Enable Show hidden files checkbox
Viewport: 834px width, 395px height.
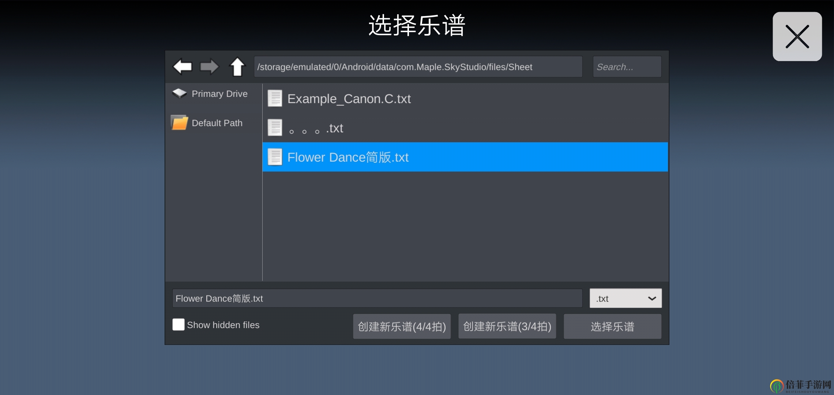pyautogui.click(x=179, y=324)
